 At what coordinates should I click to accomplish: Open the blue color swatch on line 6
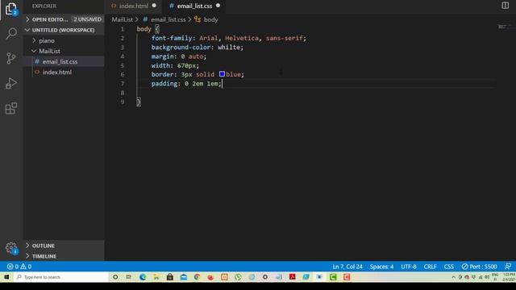(223, 74)
